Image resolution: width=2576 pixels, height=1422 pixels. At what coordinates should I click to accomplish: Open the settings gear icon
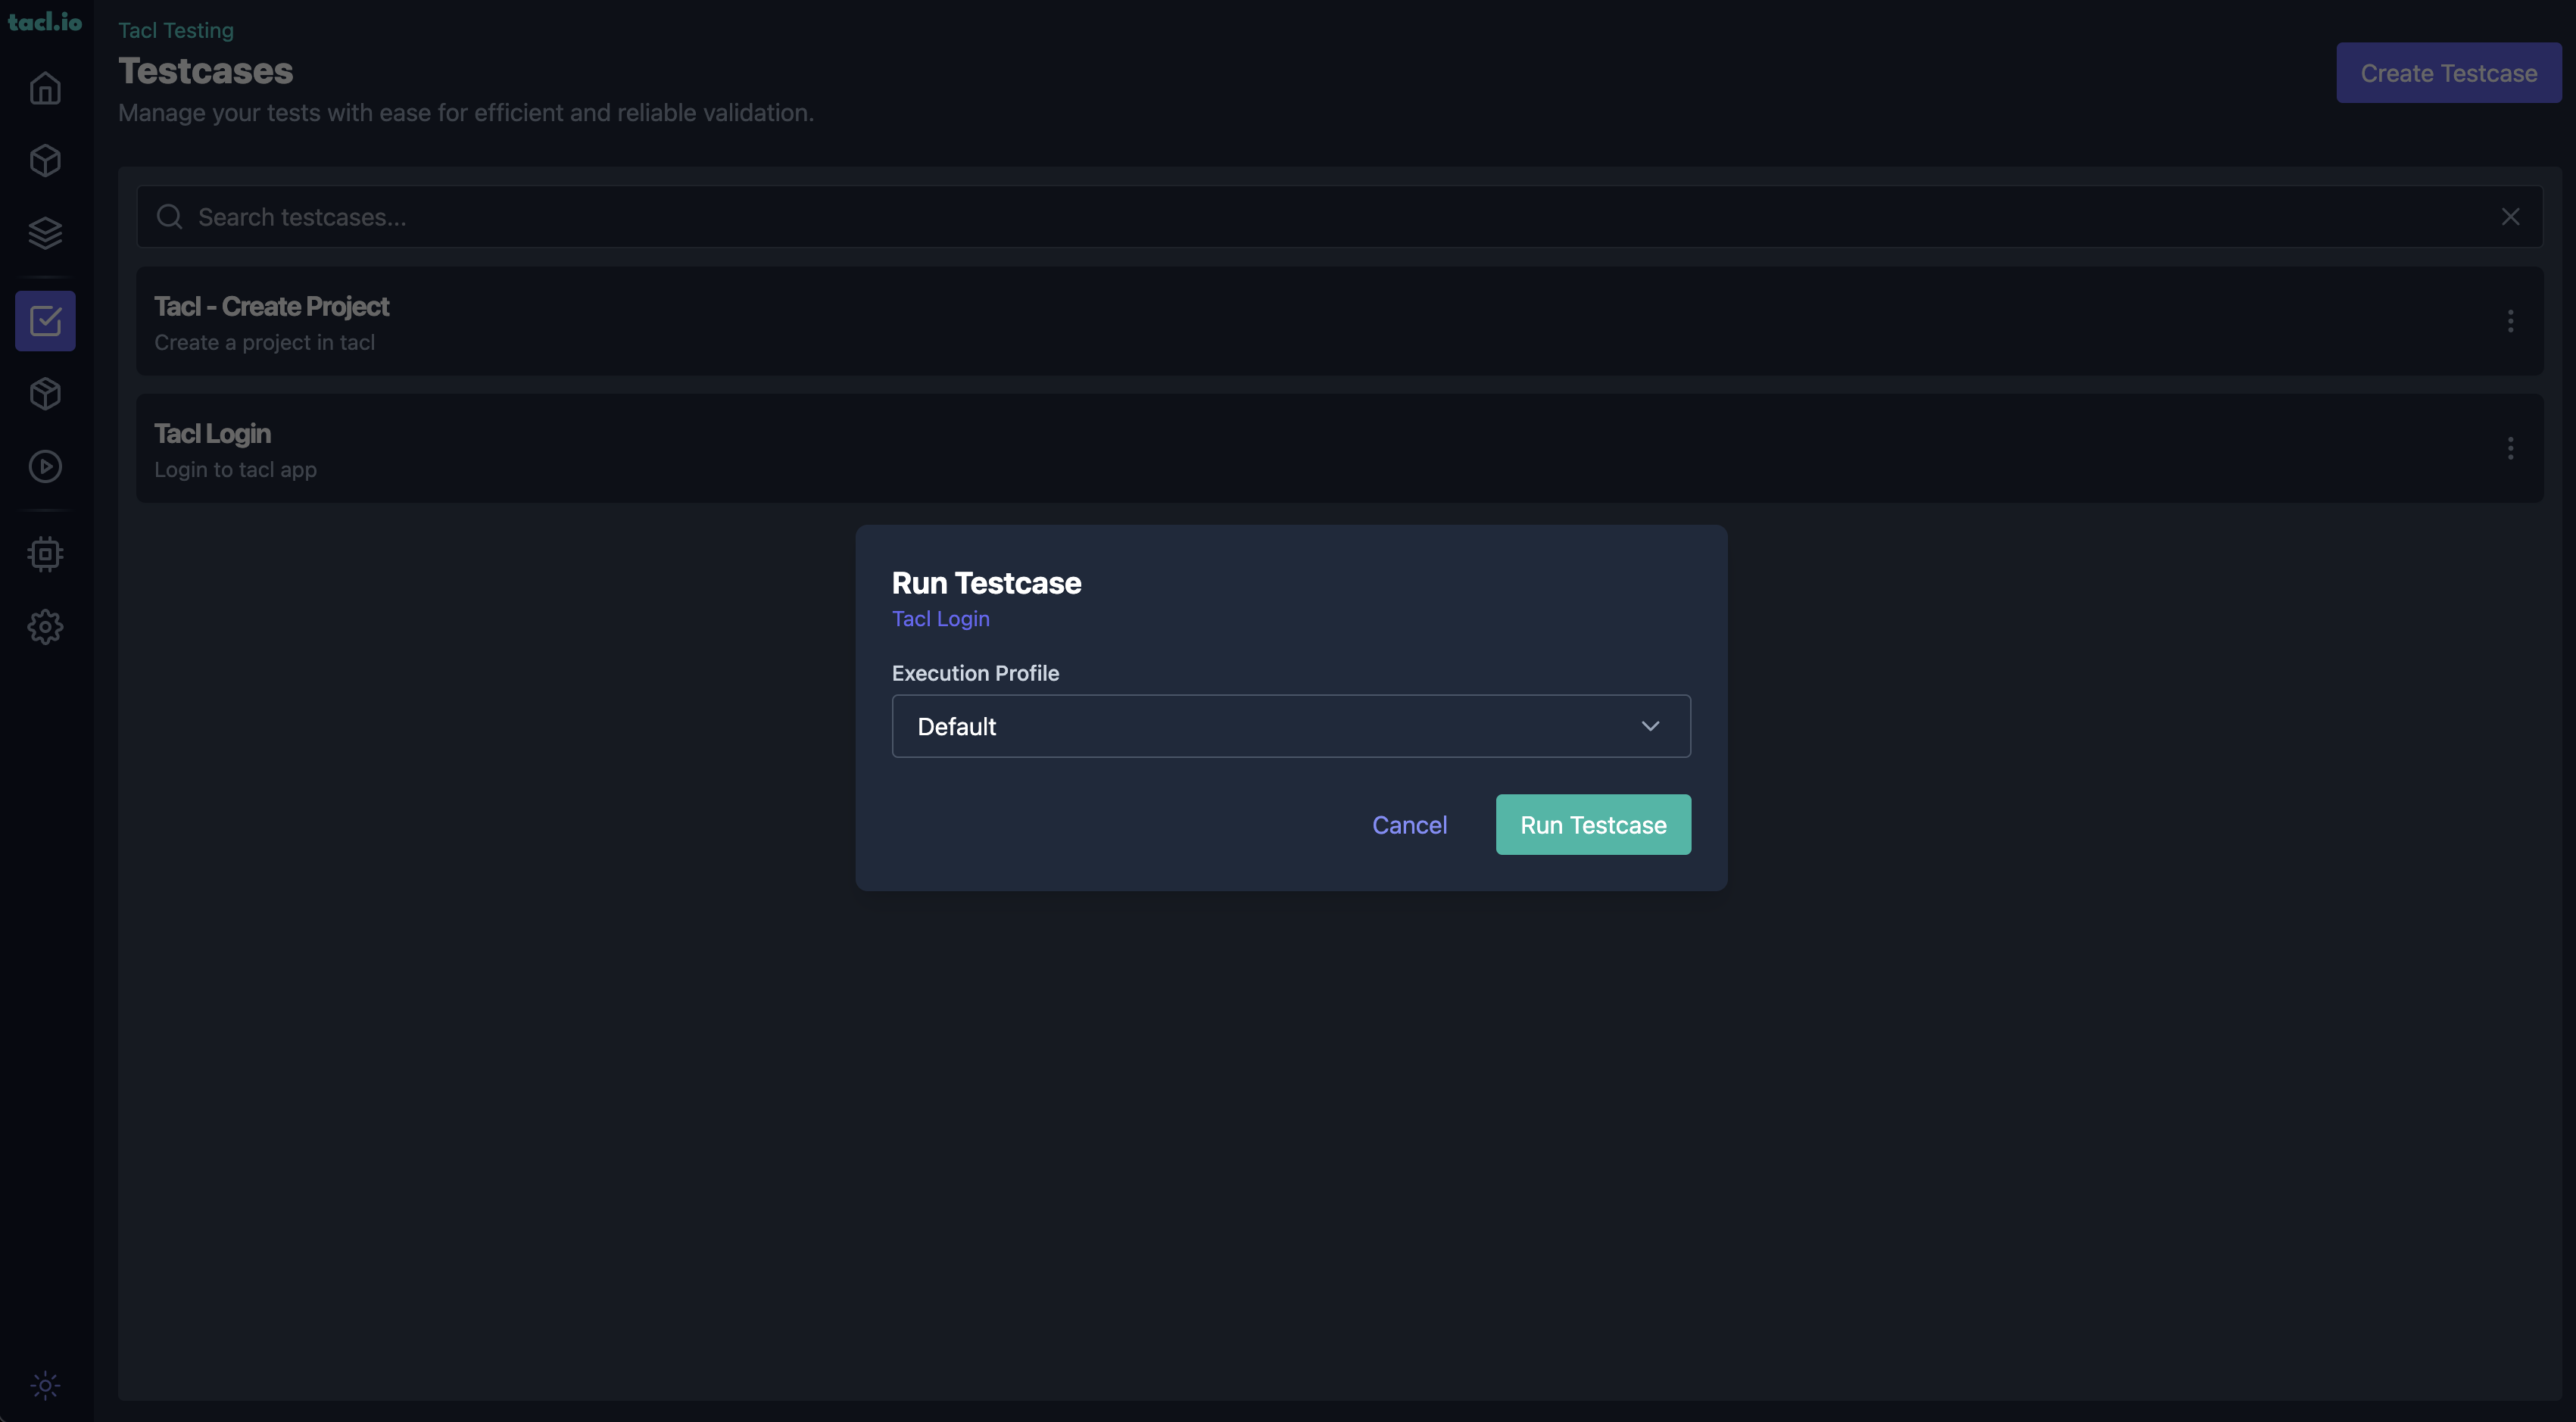tap(45, 627)
